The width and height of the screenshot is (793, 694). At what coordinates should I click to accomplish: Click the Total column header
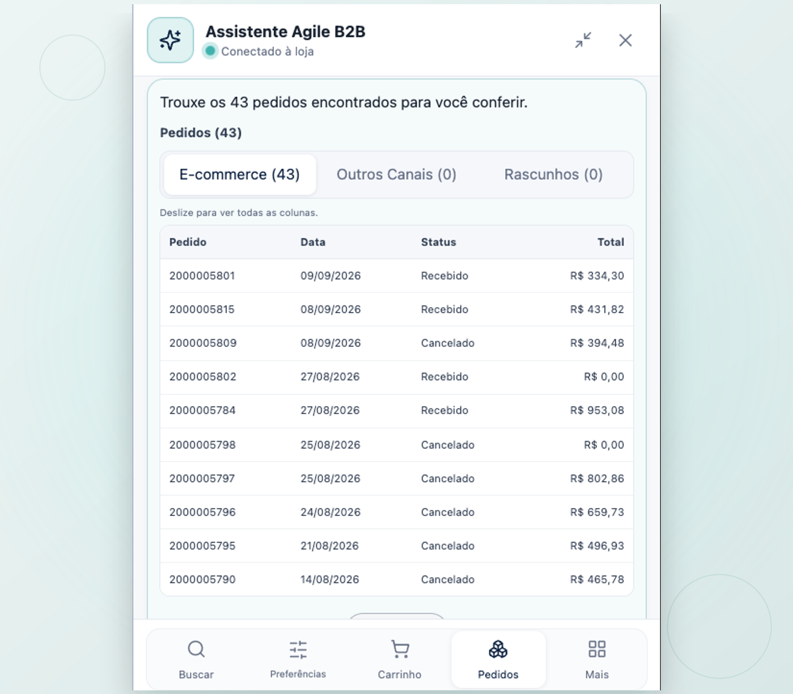[x=611, y=242]
